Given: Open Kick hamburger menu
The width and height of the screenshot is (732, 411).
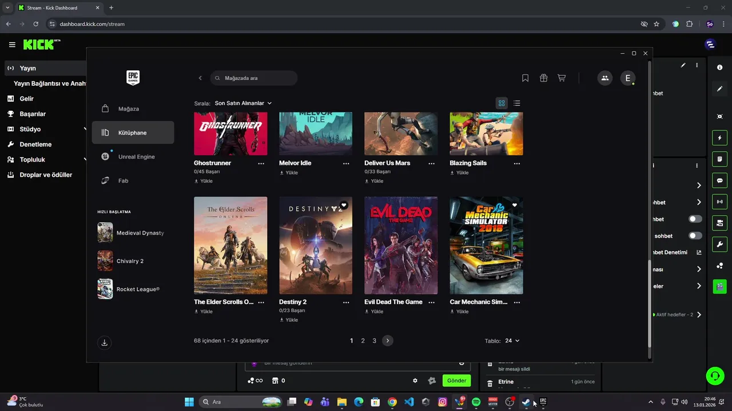Looking at the screenshot, I should 12,45.
